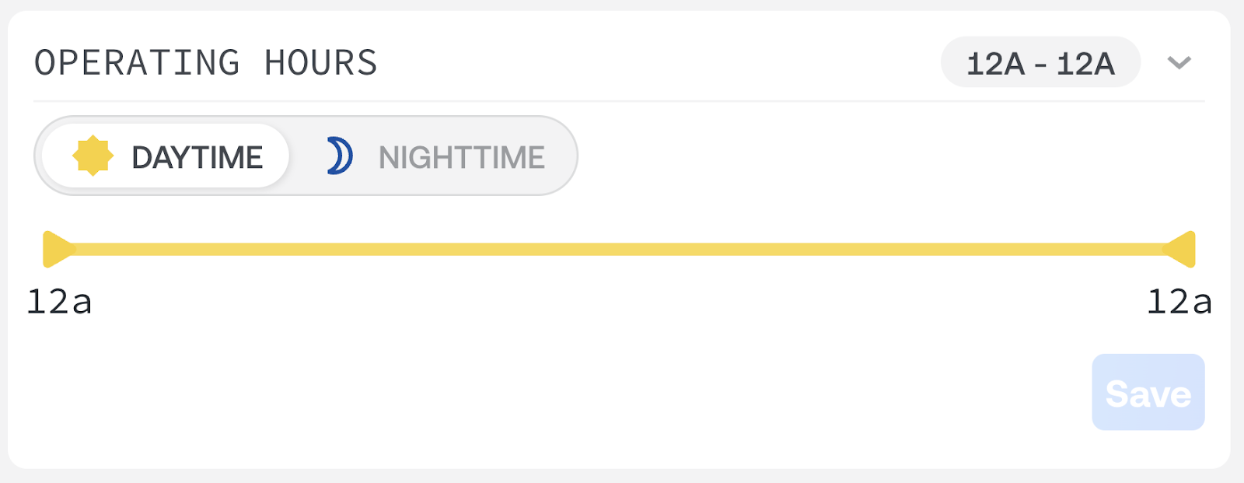
Task: Click the middle of the yellow time track
Action: (619, 250)
